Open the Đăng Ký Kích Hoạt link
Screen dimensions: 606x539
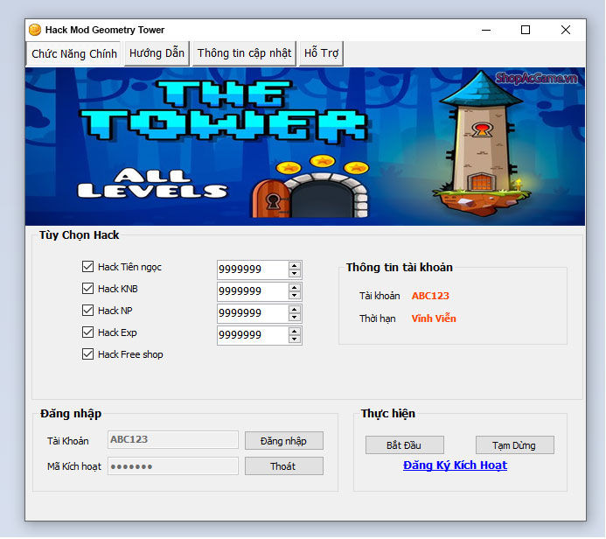(x=455, y=465)
